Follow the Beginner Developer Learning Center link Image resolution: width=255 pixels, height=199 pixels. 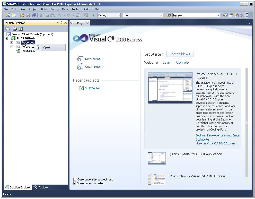218,135
